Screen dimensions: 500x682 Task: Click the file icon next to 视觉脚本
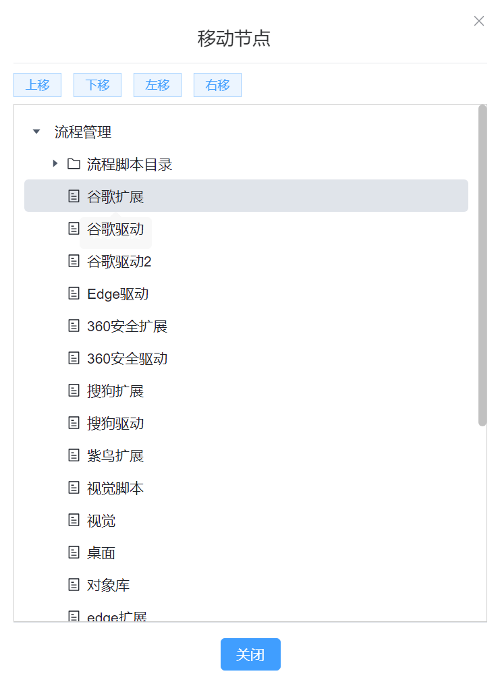pyautogui.click(x=74, y=488)
